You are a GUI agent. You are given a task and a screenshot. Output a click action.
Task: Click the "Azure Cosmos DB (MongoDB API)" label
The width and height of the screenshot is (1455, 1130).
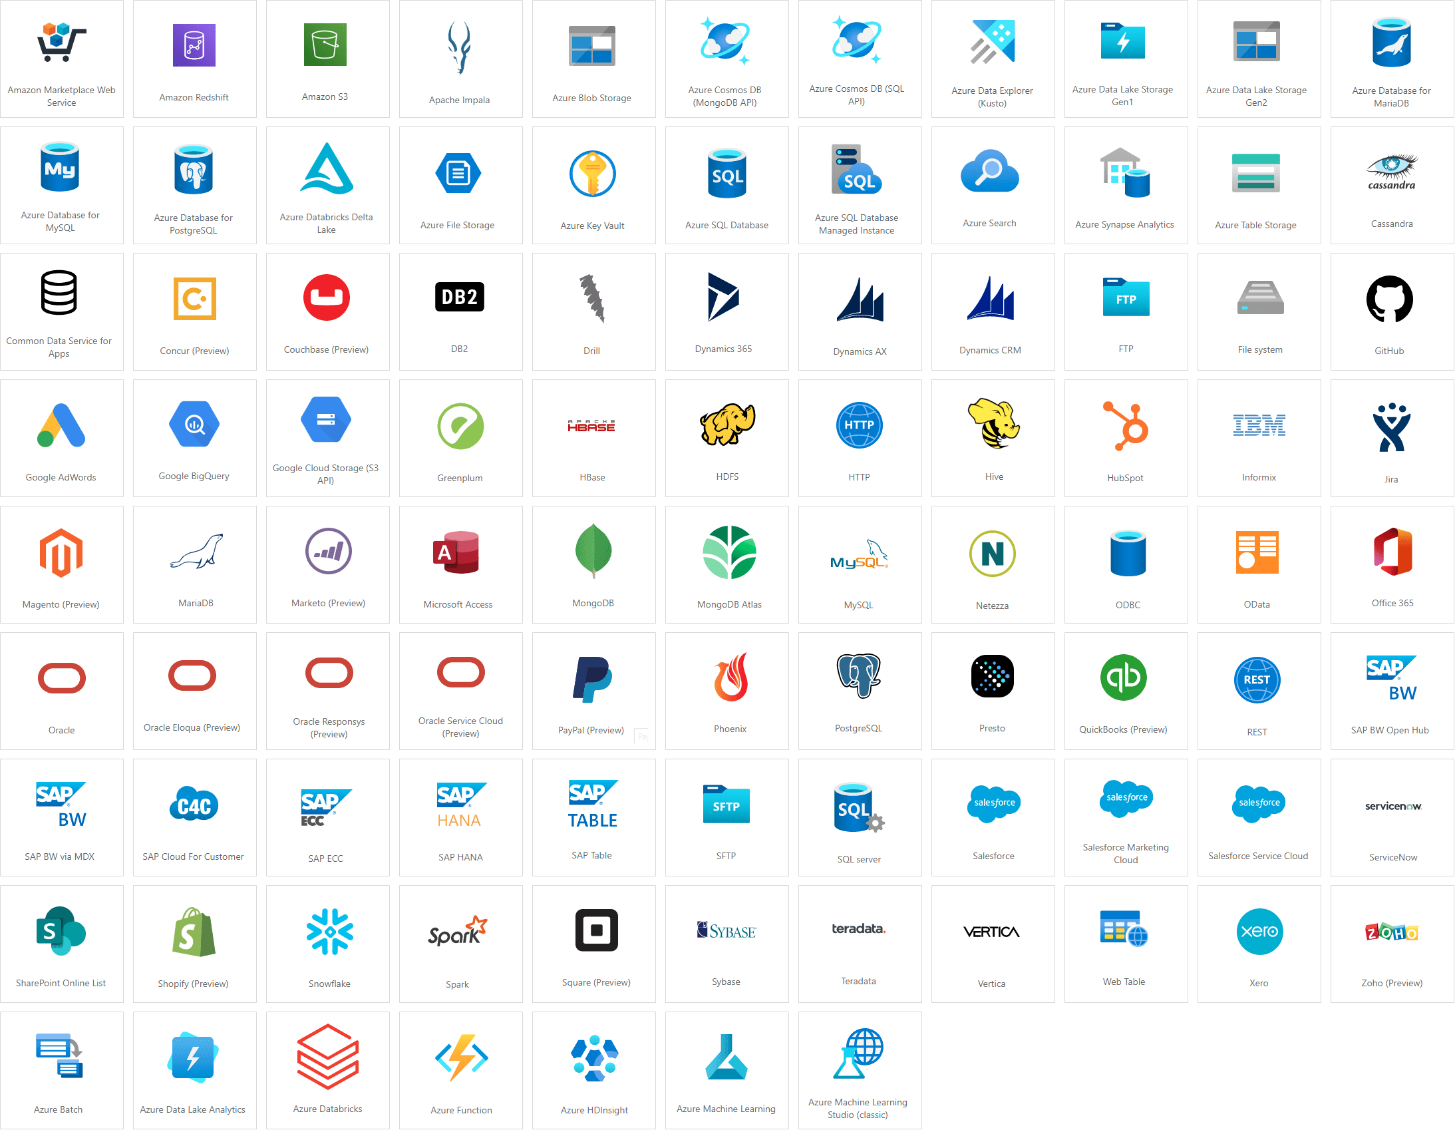click(x=725, y=96)
